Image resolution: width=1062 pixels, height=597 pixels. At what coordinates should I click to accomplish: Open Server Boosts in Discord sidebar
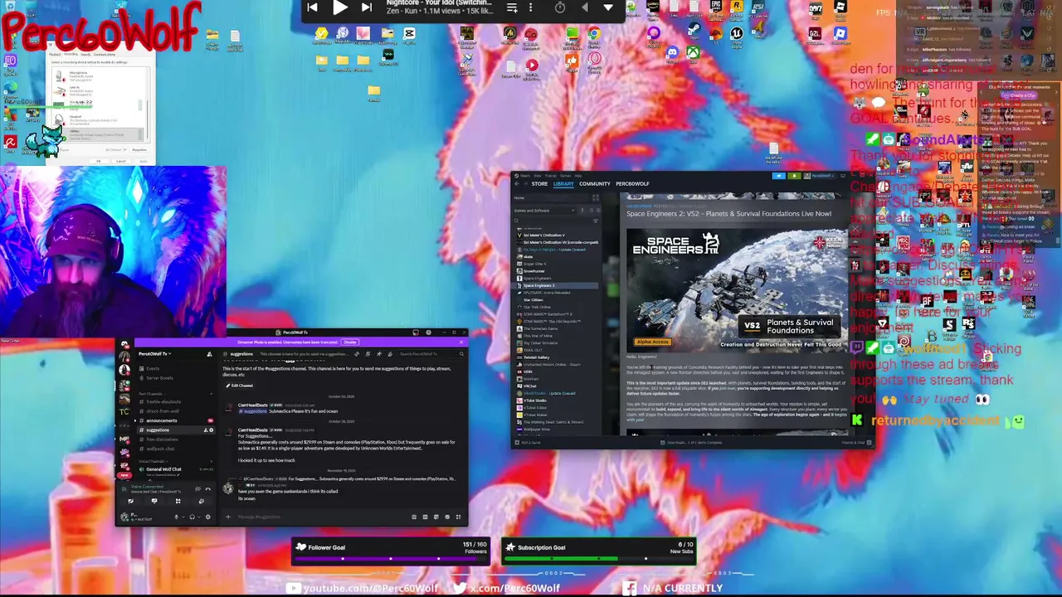[159, 378]
